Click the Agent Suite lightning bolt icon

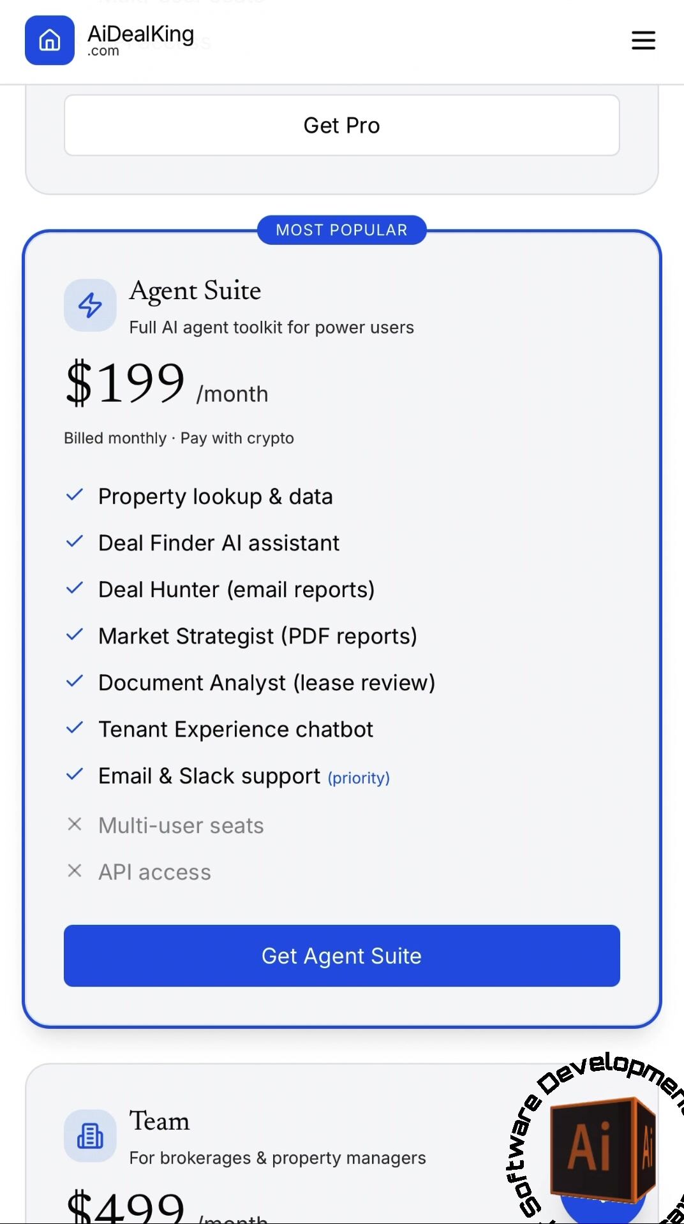(x=90, y=305)
